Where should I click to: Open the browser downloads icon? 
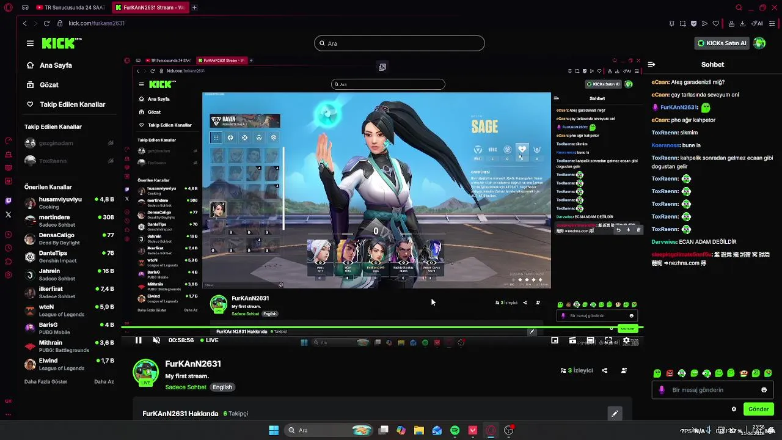pos(742,23)
